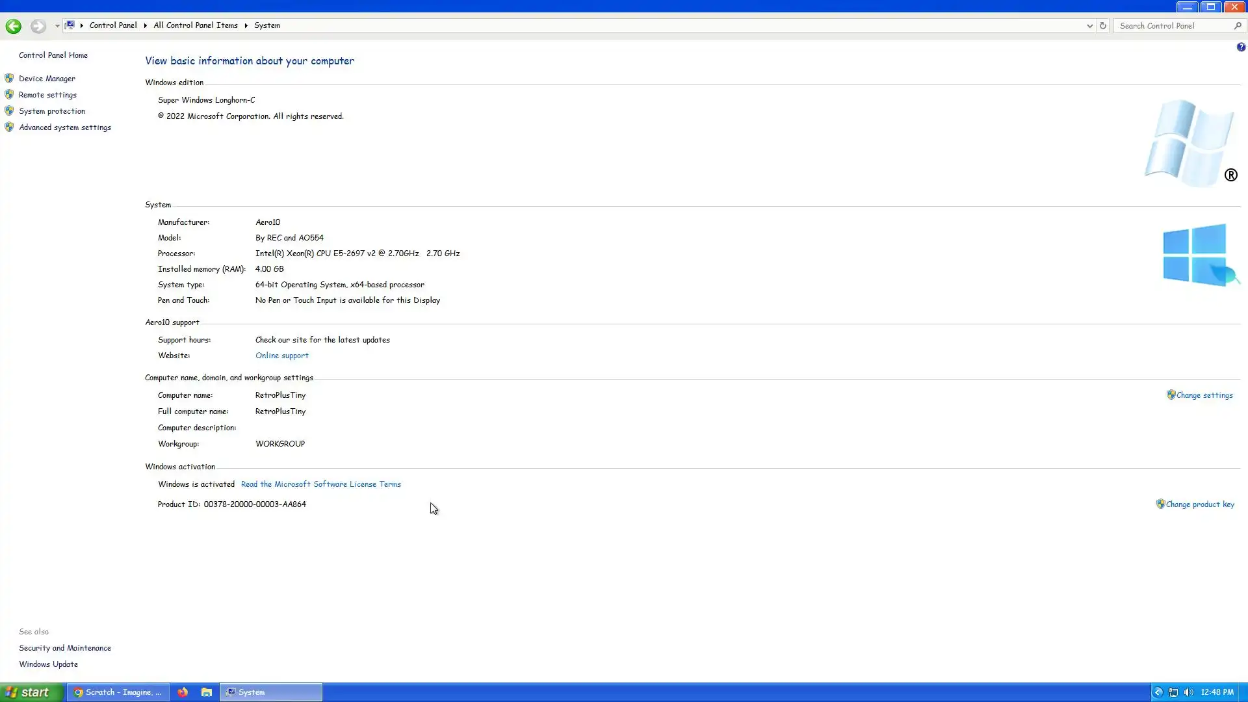This screenshot has width=1248, height=702.
Task: Click the magnifier icon in search box
Action: coord(1238,26)
